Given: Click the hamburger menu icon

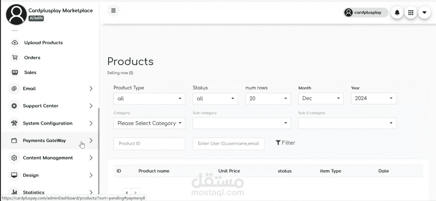Looking at the screenshot, I should (113, 11).
